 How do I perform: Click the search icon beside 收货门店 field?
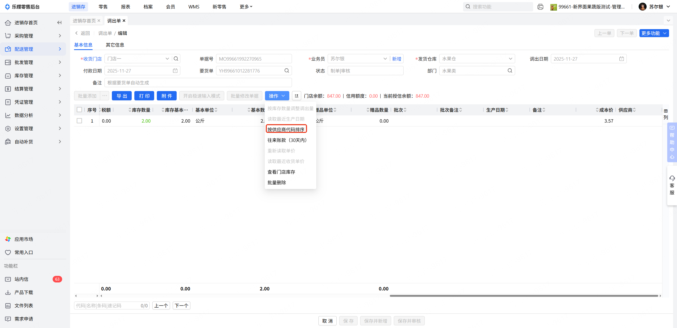176,59
